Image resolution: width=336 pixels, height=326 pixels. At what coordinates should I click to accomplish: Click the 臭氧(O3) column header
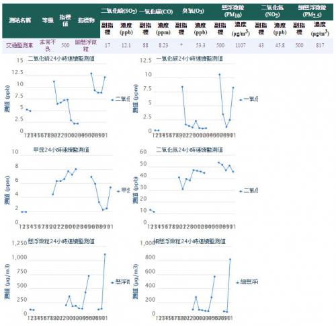point(193,11)
